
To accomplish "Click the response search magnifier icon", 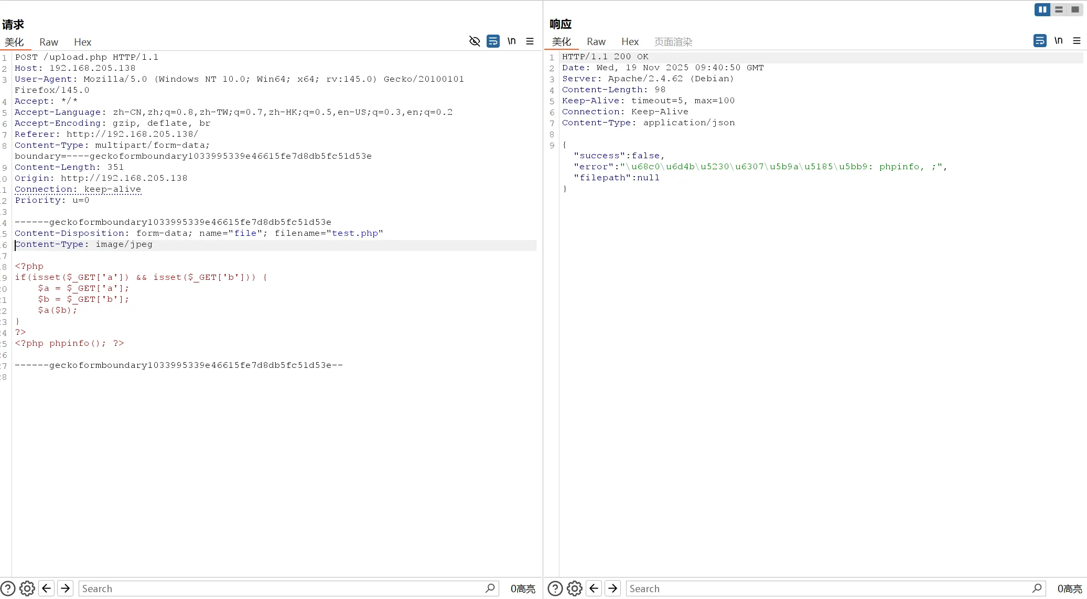I will coord(1037,588).
